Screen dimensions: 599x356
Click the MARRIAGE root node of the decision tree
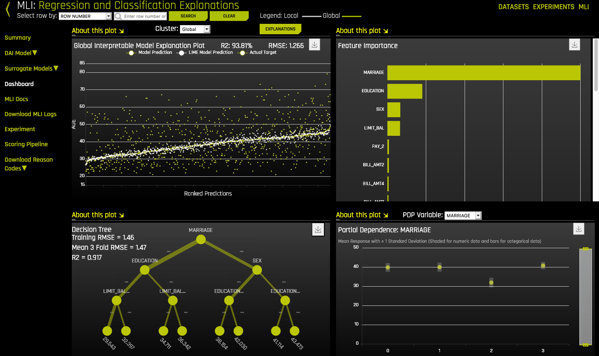click(201, 239)
